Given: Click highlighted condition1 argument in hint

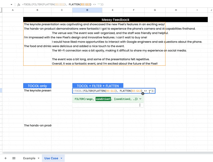Looking at the screenshot, I should (x=103, y=99).
